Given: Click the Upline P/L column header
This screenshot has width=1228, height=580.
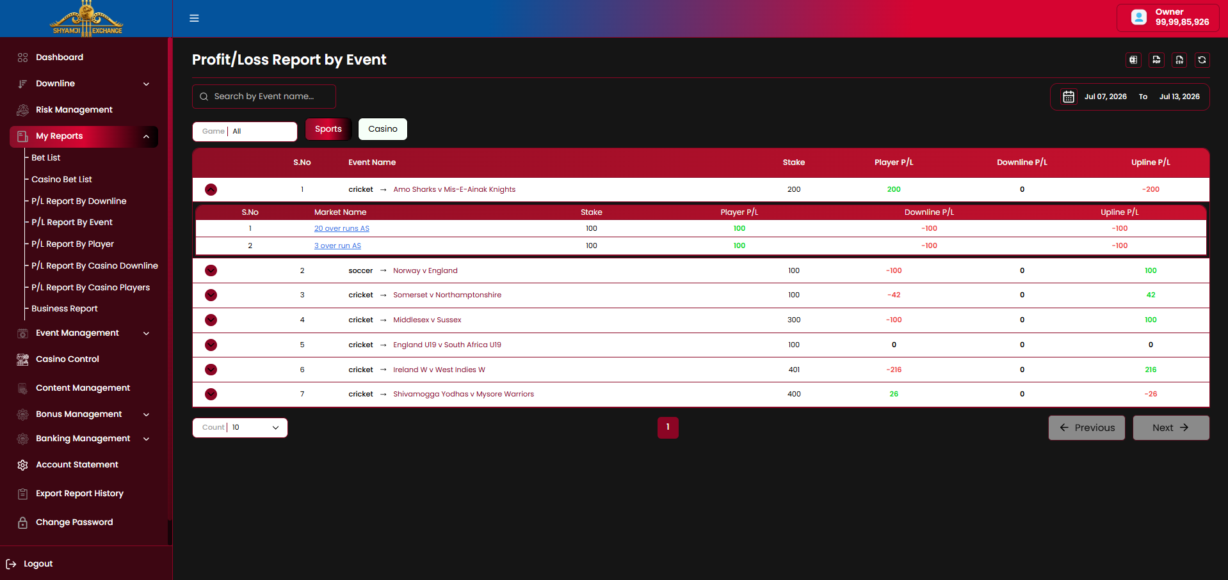Looking at the screenshot, I should coord(1151,162).
